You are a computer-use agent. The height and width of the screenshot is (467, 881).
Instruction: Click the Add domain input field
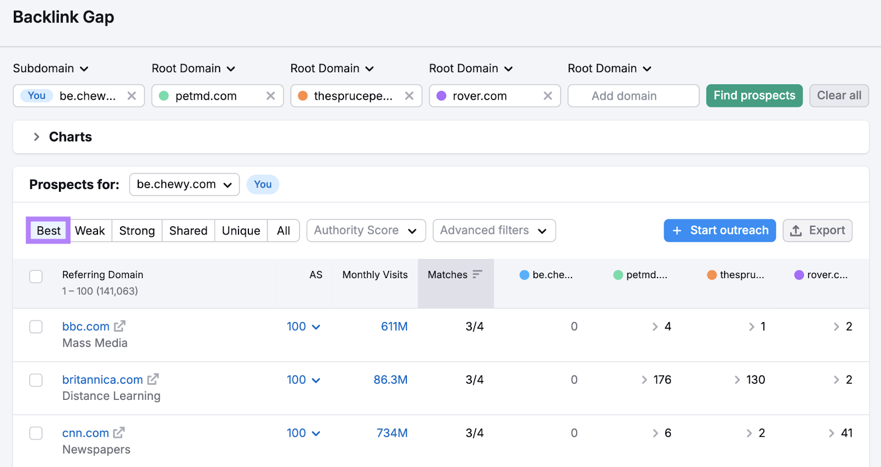click(633, 96)
